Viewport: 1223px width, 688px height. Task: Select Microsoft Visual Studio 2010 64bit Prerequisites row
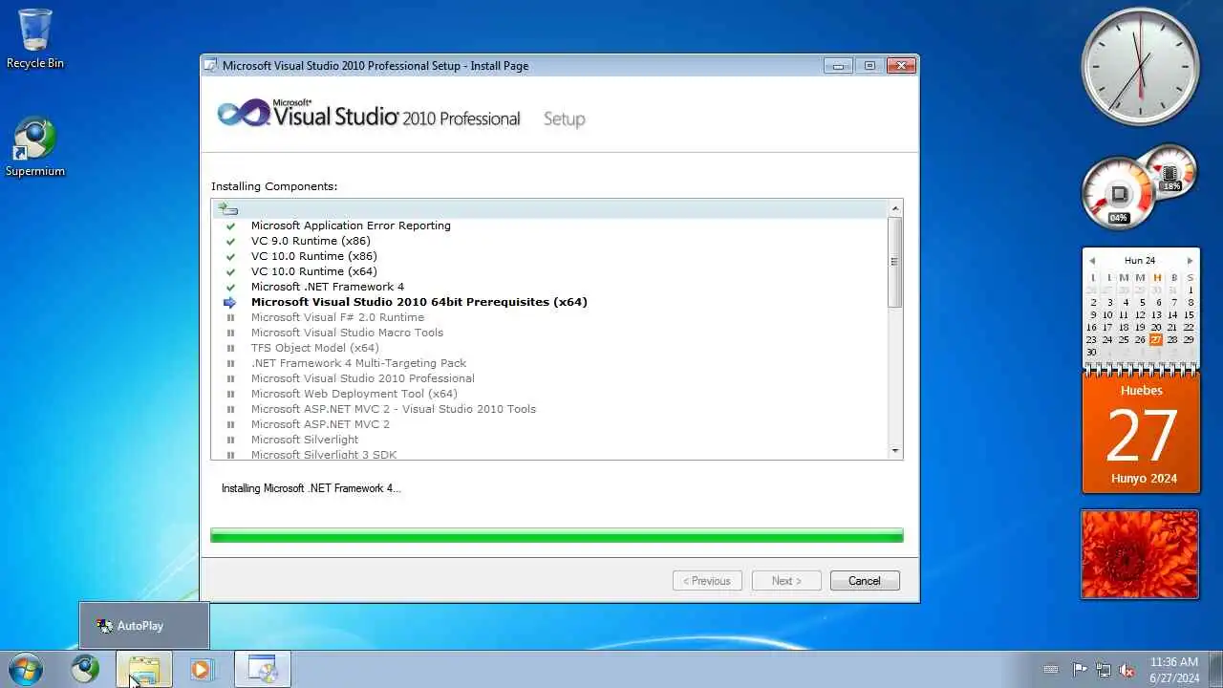click(419, 303)
